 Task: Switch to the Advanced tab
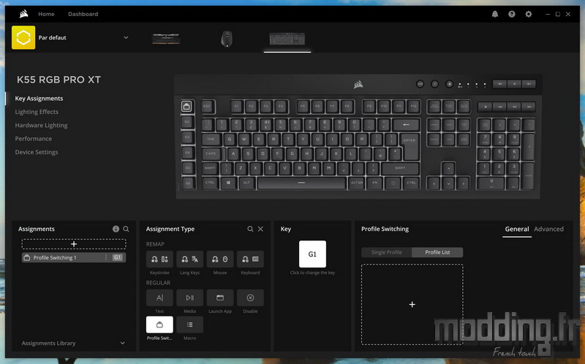pyautogui.click(x=548, y=229)
